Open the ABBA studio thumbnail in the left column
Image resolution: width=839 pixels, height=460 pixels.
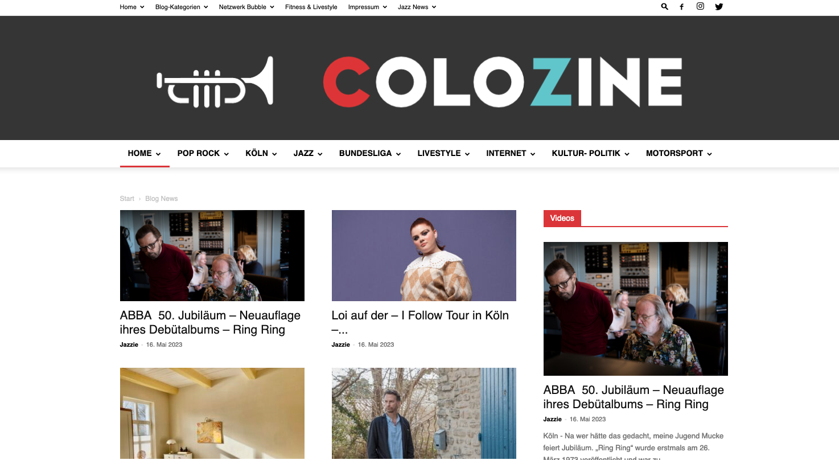[212, 256]
